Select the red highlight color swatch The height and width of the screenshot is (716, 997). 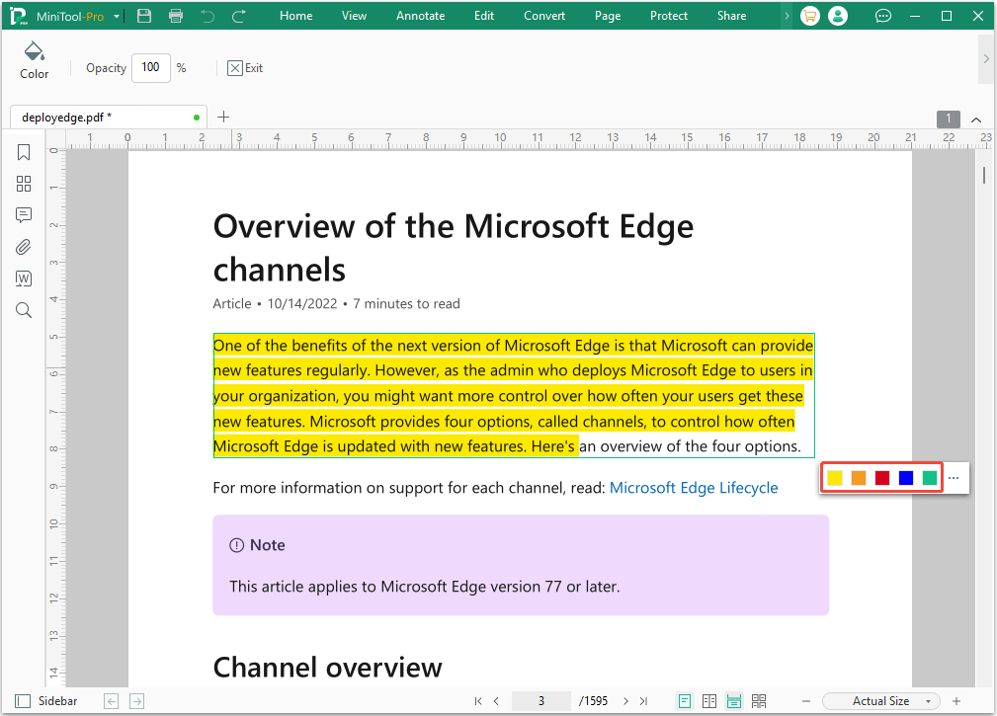[882, 477]
